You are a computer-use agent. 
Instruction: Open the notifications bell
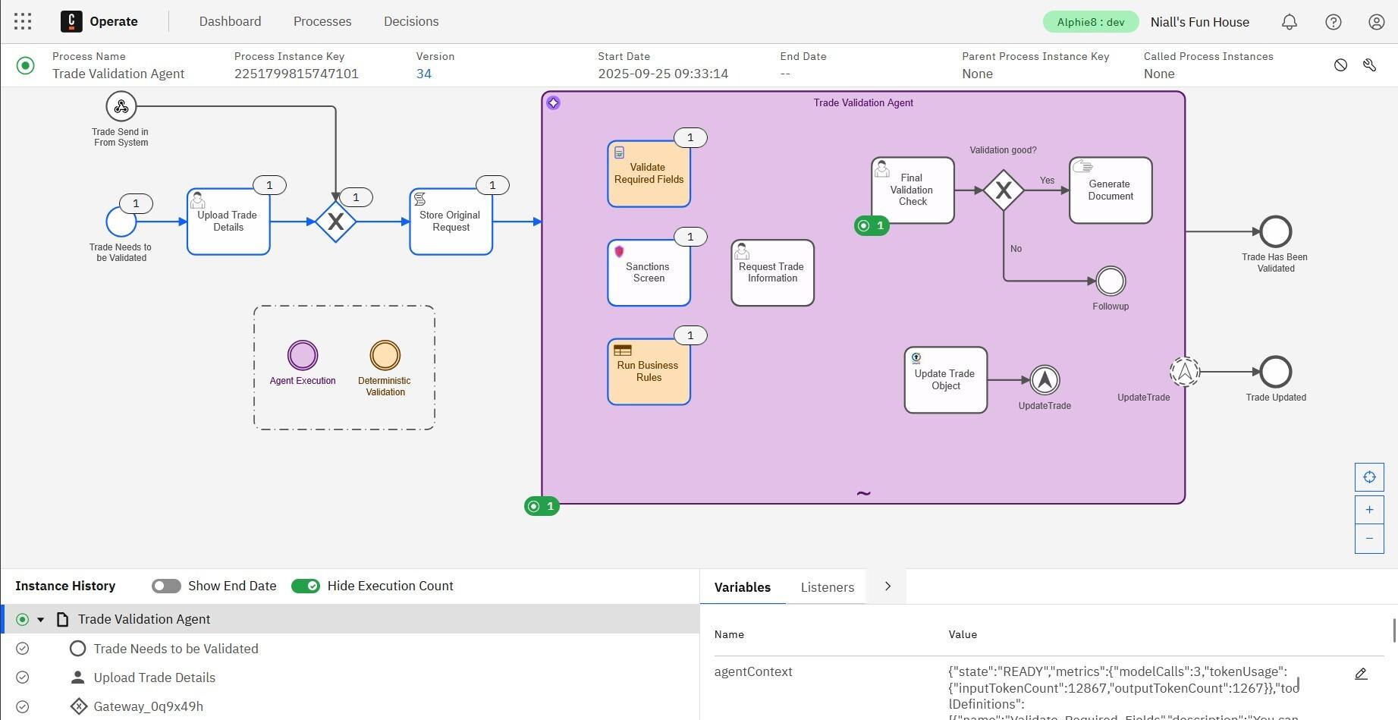pyautogui.click(x=1289, y=22)
